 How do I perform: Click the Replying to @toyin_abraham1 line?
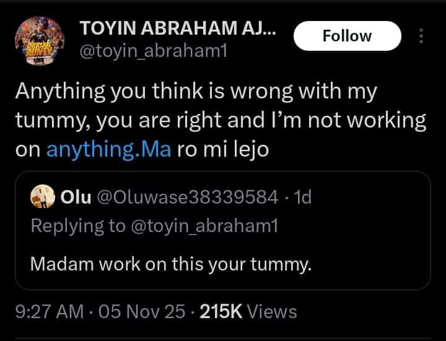point(154,226)
